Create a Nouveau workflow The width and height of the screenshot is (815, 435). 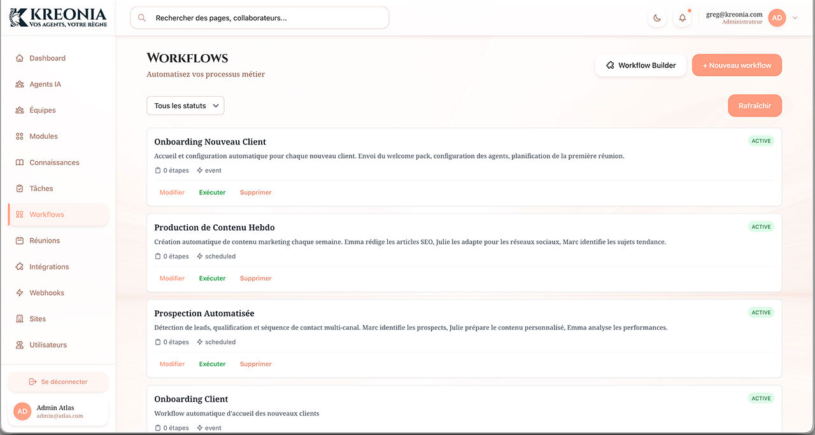point(737,65)
